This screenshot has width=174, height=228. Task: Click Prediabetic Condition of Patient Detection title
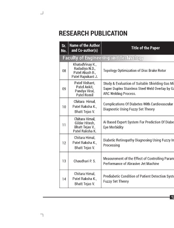(x=138, y=179)
